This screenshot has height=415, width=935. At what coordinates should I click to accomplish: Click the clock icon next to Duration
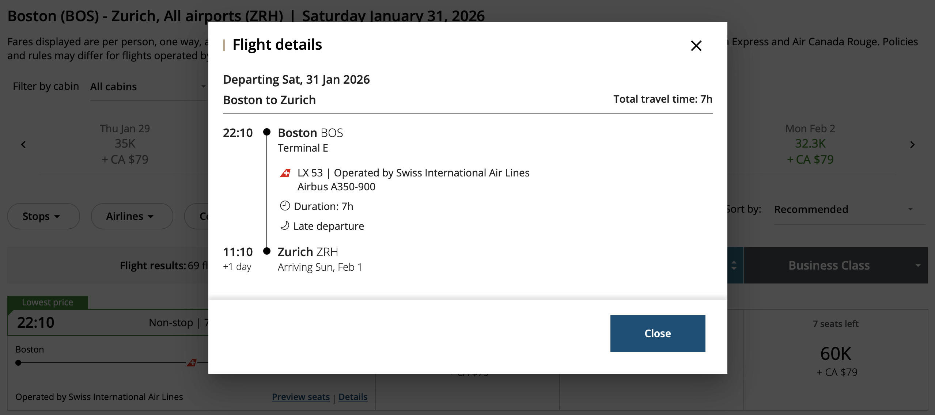coord(285,206)
